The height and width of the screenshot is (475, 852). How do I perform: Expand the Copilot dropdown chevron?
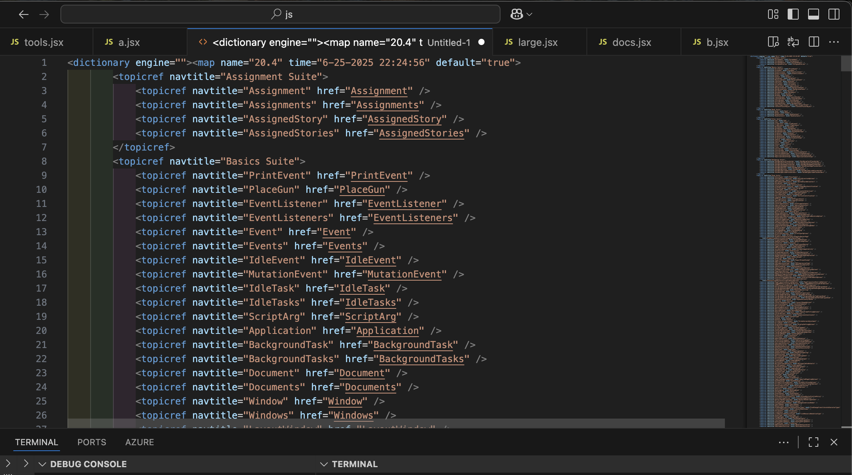[530, 15]
